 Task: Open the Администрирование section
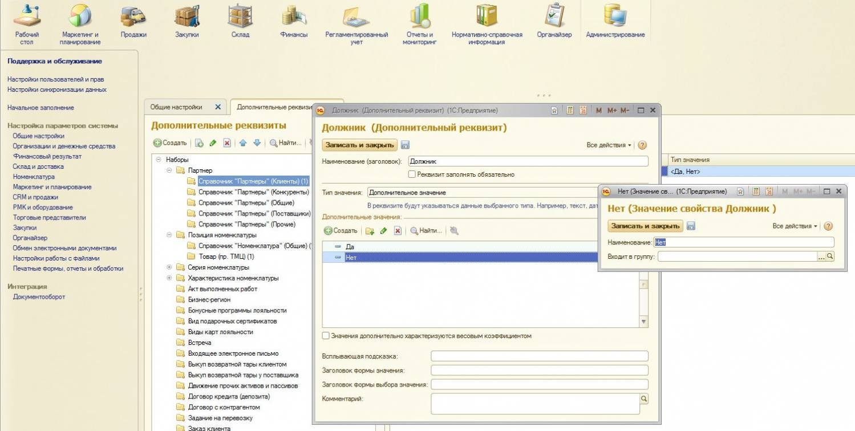(615, 21)
